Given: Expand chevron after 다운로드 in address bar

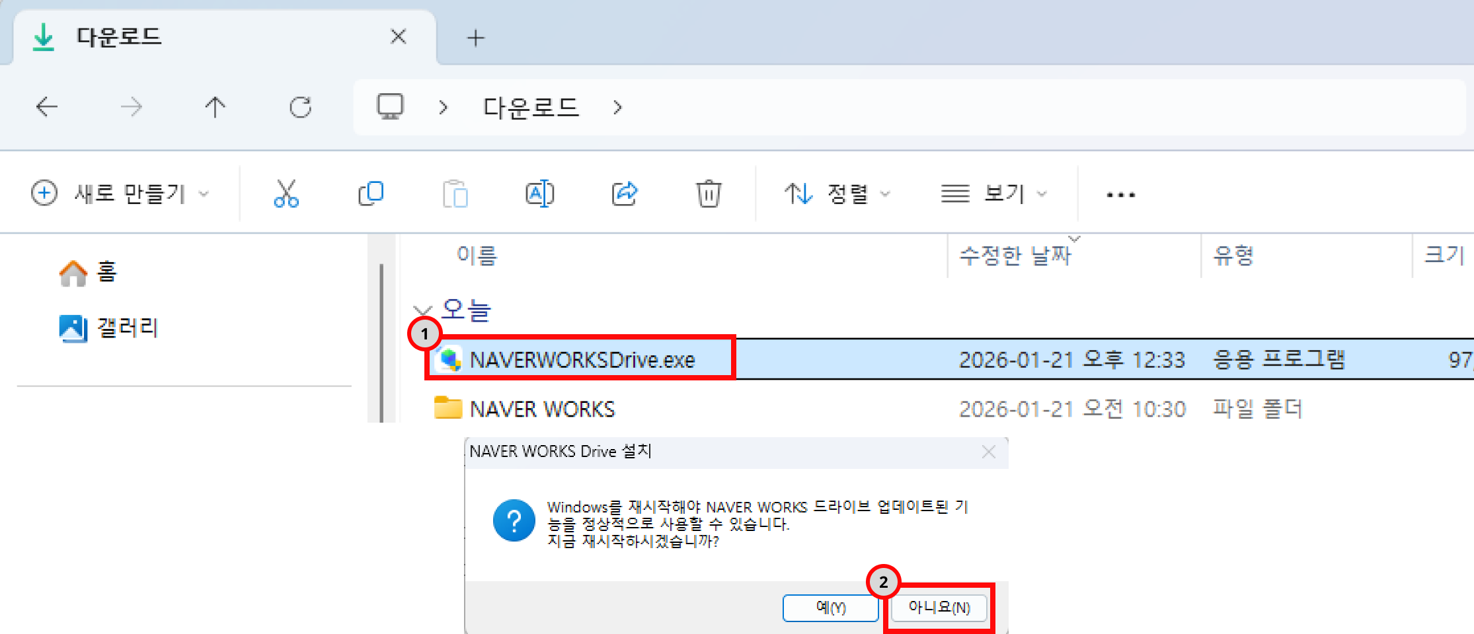Looking at the screenshot, I should [617, 107].
